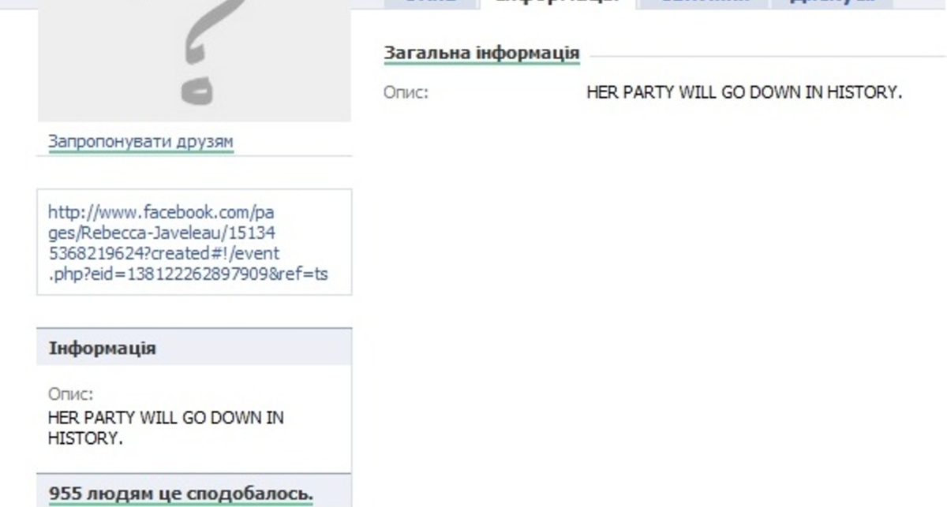The width and height of the screenshot is (947, 507).
Task: Switch to the tab left of Інформація
Action: tap(430, 3)
